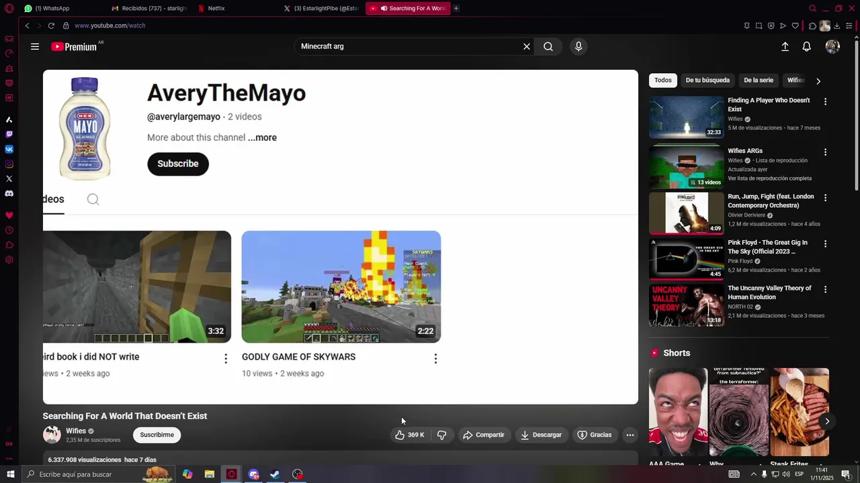Viewport: 860px width, 483px height.
Task: Like the video showing 369 K
Action: click(409, 435)
